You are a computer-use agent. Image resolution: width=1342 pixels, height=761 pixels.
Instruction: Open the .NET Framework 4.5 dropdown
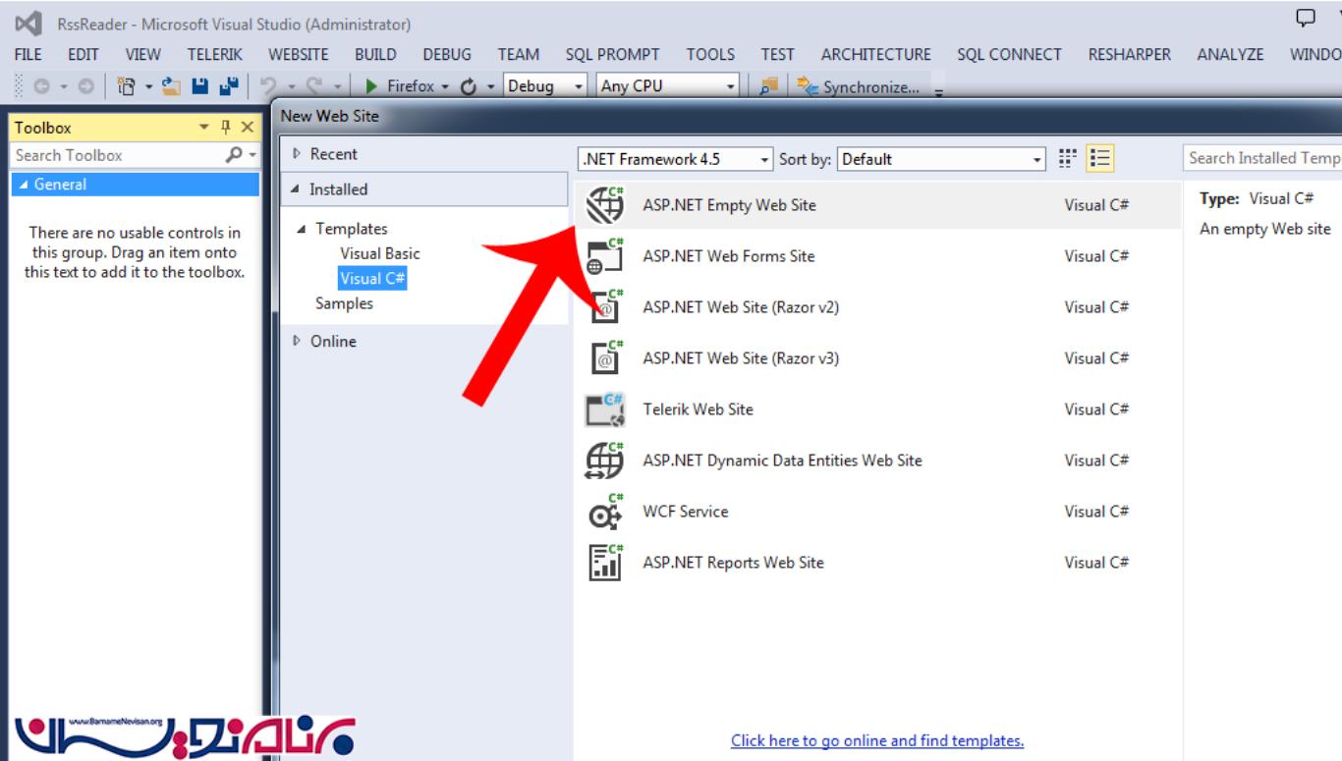(x=676, y=159)
